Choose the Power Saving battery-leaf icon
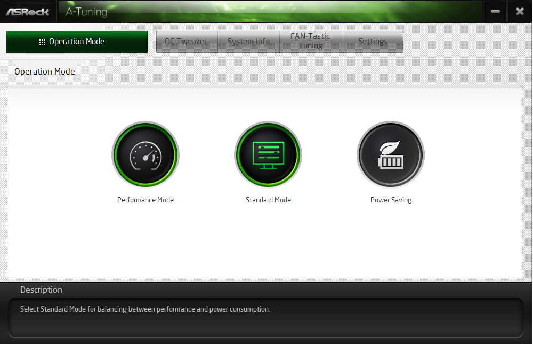The width and height of the screenshot is (533, 344). coord(391,155)
